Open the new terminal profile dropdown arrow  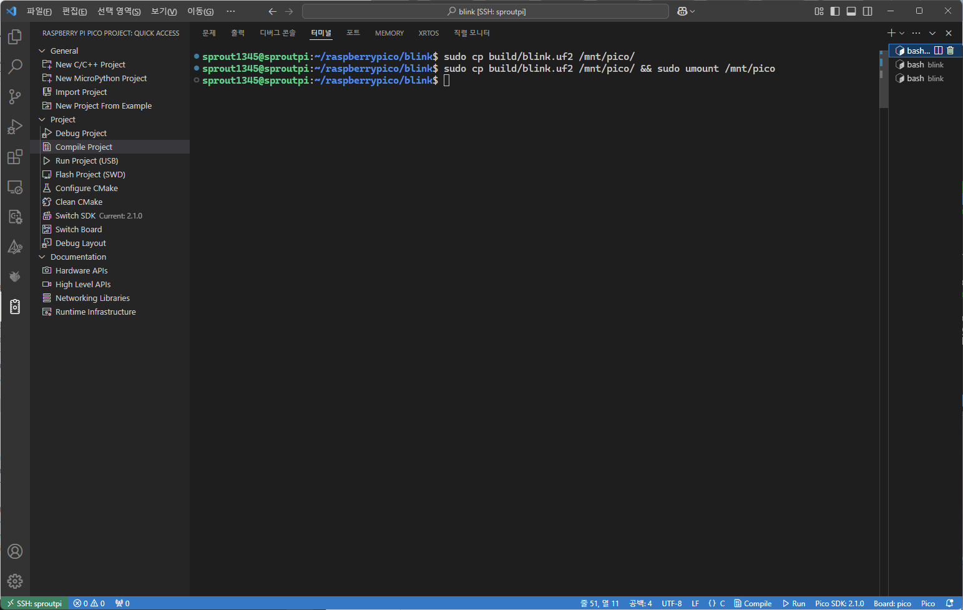902,33
